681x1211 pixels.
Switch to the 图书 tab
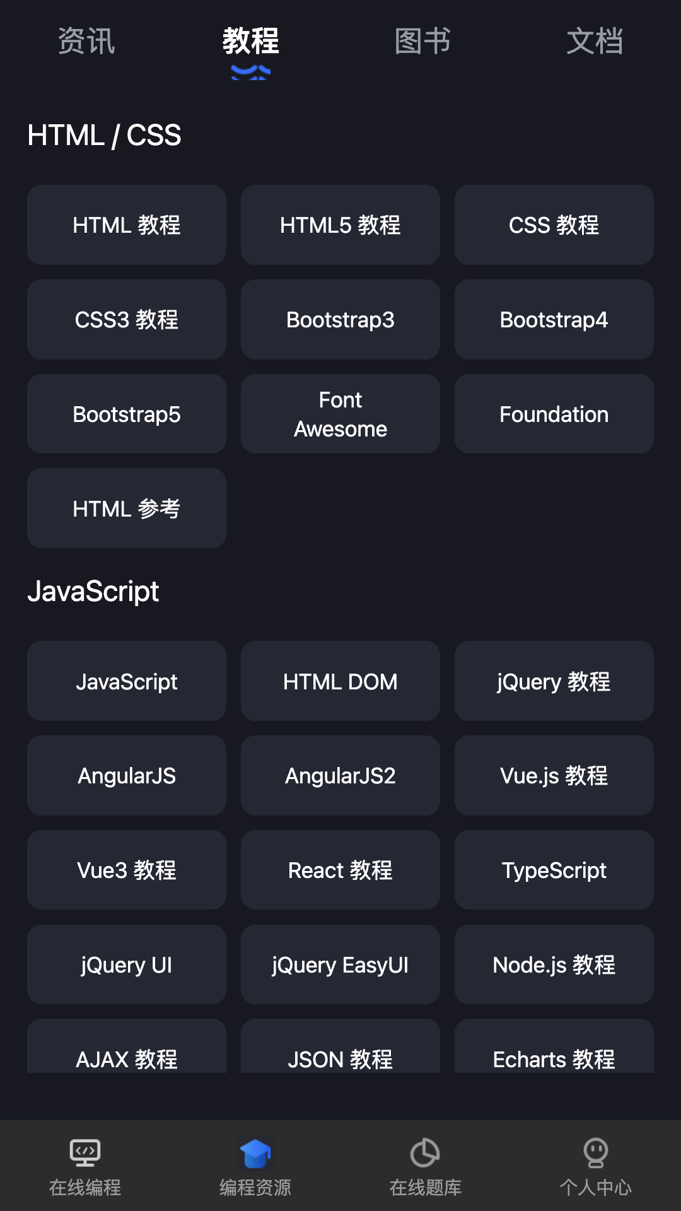point(422,42)
